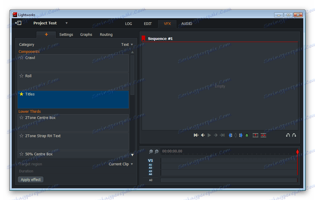Click the remove (lift) red arrow icon
This screenshot has width=315, height=200.
coord(255,135)
